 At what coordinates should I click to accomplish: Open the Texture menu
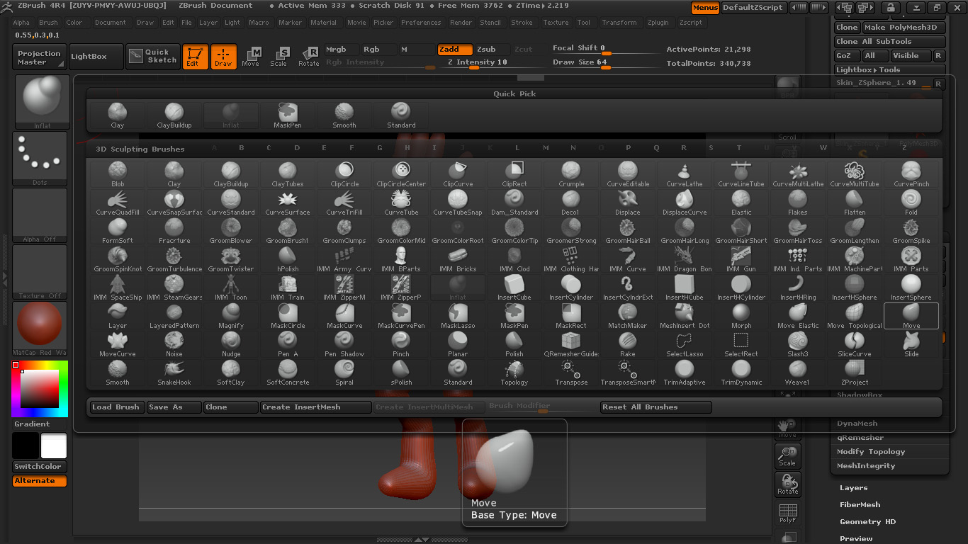(x=556, y=23)
